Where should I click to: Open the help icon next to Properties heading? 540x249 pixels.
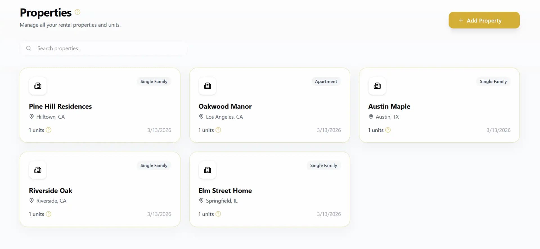(77, 12)
